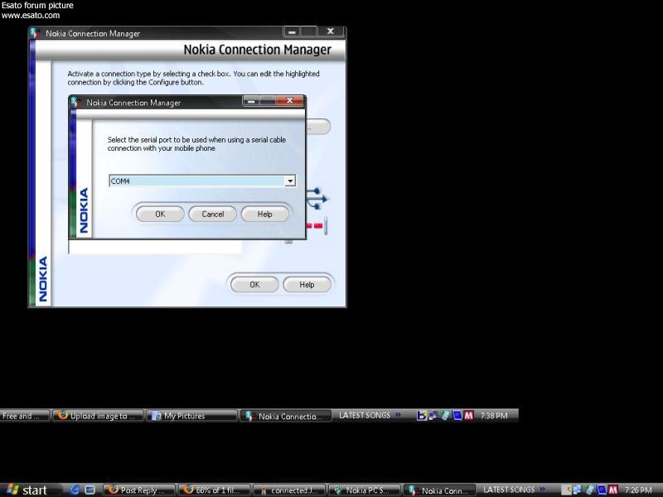Viewport: 663px width, 497px height.
Task: Open Help in the serial port dialog
Action: point(264,215)
